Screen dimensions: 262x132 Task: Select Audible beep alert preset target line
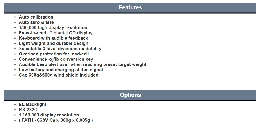(x=83, y=65)
